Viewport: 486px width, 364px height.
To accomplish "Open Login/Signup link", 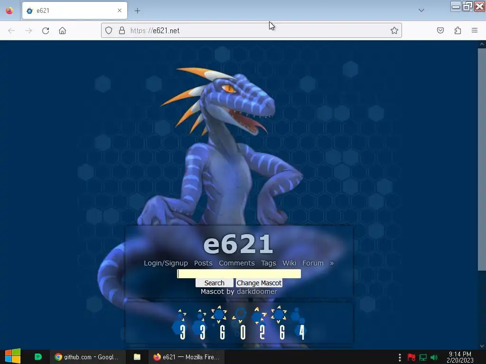I will 166,263.
